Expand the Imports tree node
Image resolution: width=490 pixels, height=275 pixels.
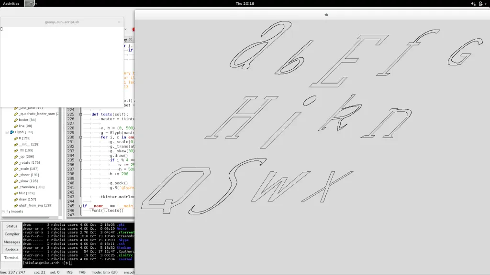click(3, 212)
